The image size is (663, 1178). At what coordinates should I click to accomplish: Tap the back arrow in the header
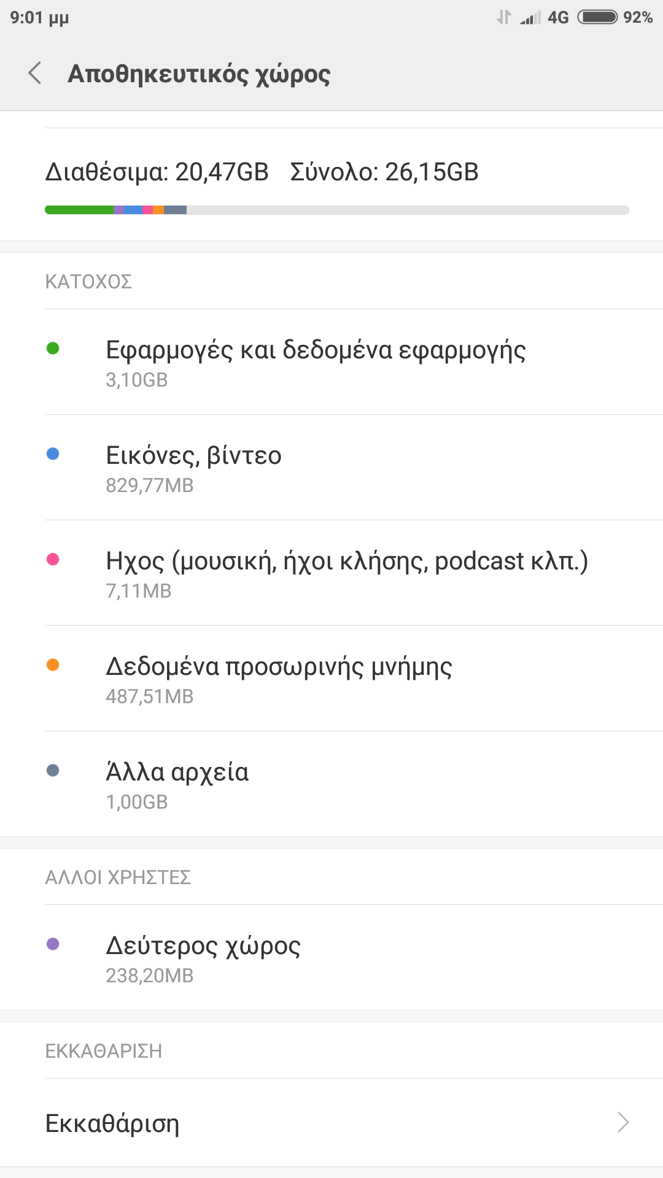pos(35,73)
